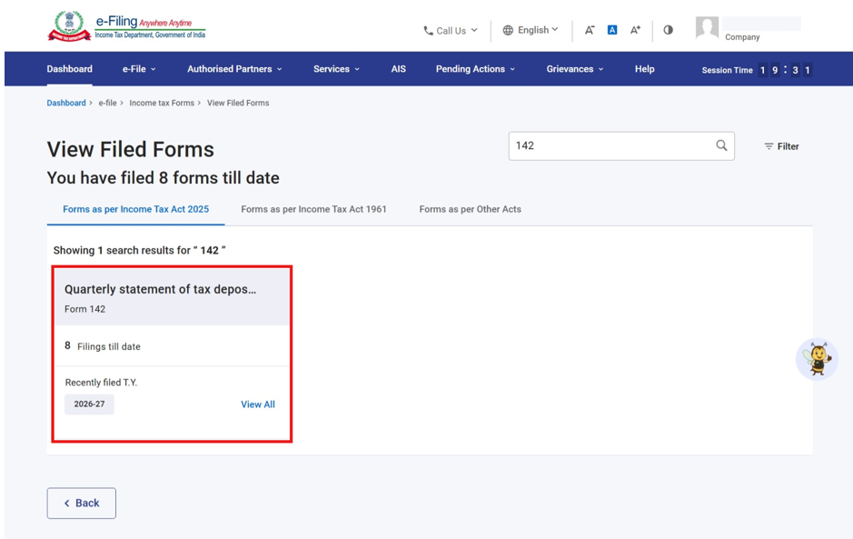Select the default font size icon
Viewport: 853px width, 539px height.
[612, 30]
